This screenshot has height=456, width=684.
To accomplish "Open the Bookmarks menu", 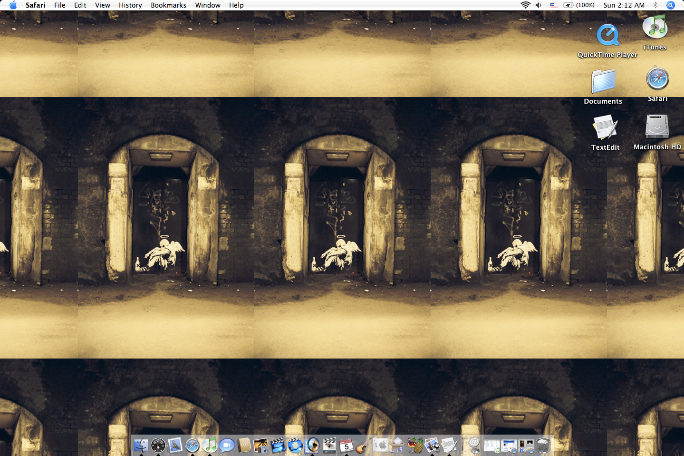I will [169, 5].
